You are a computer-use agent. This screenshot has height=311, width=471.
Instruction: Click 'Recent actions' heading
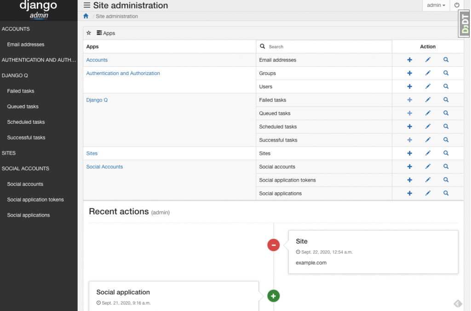pos(119,212)
